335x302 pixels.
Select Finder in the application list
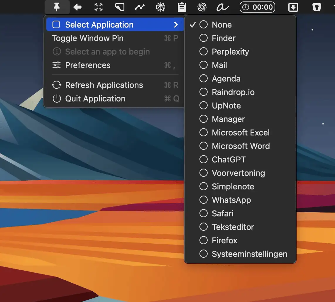240,38
